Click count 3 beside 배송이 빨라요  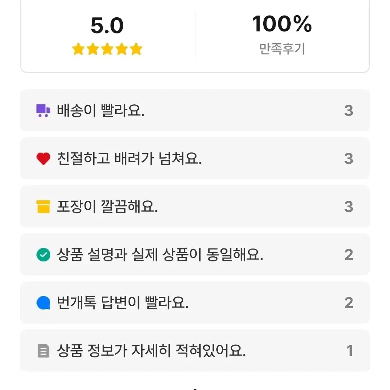point(349,110)
